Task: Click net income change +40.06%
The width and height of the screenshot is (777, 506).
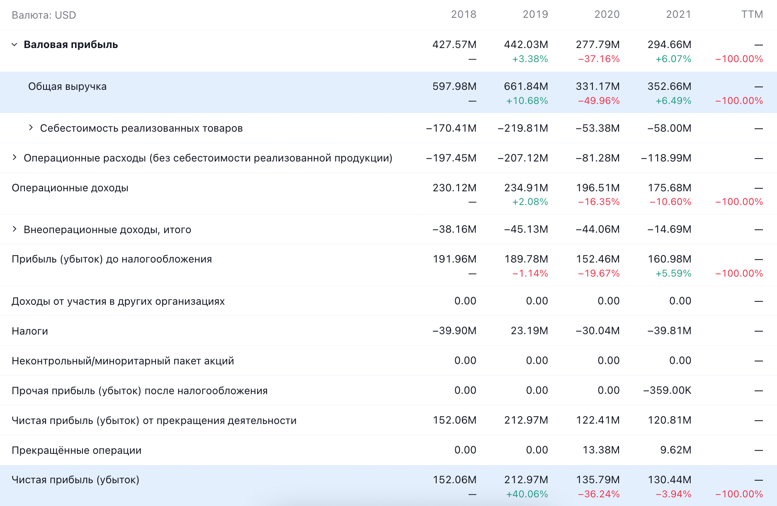Action: coord(527,494)
